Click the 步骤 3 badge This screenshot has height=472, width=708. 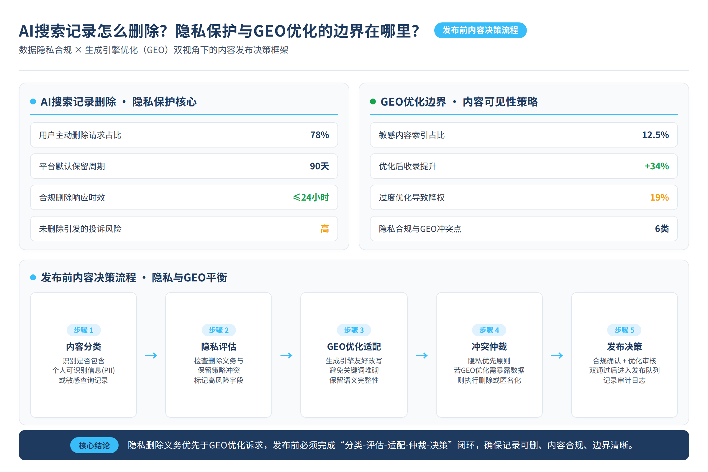354,330
